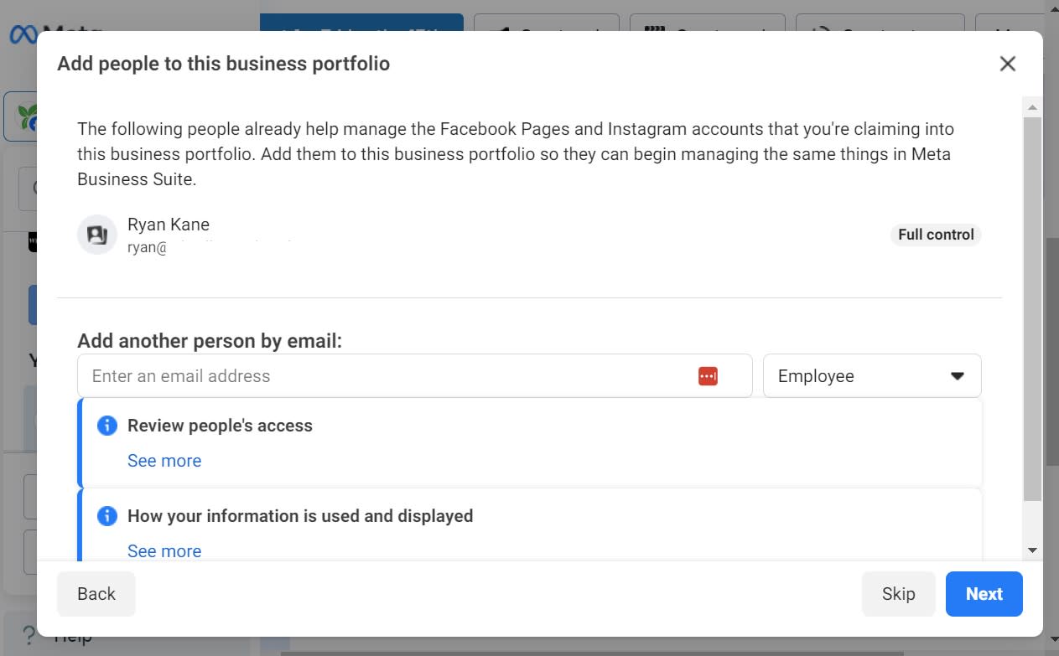This screenshot has width=1059, height=656.
Task: Click the Add another person by email heading
Action: (210, 341)
